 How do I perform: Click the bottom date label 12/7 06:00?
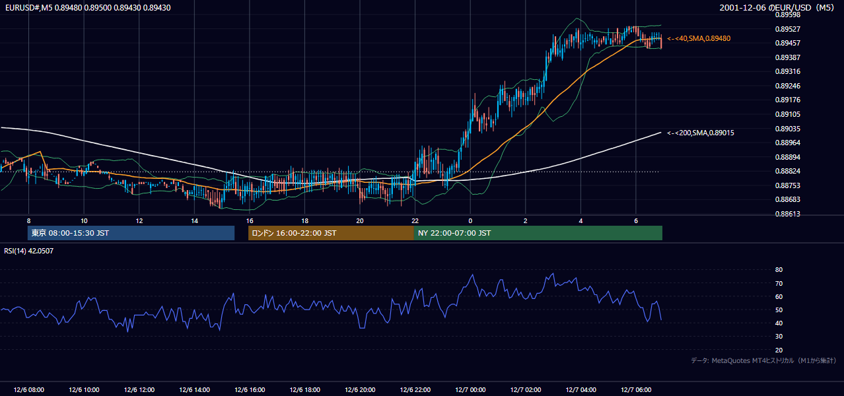click(x=635, y=390)
